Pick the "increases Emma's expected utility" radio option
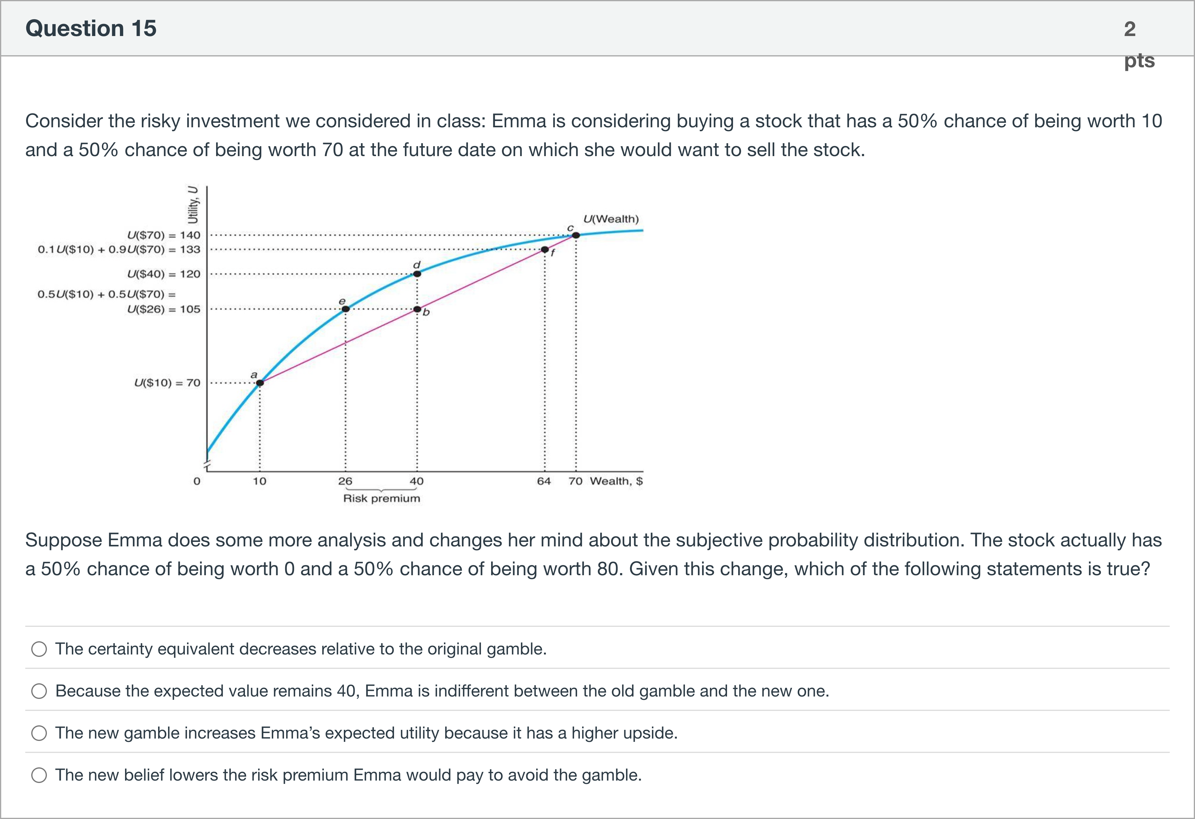 39,733
